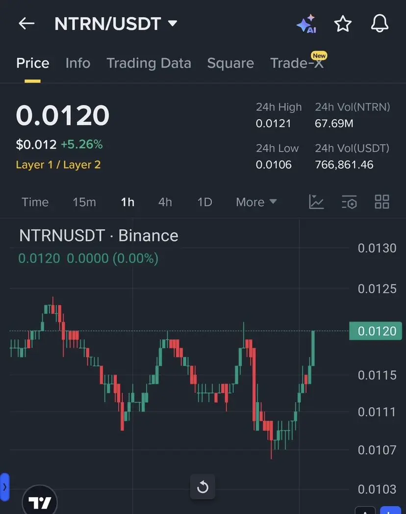Click the chart reset arrow button
Image resolution: width=406 pixels, height=514 pixels.
tap(203, 487)
